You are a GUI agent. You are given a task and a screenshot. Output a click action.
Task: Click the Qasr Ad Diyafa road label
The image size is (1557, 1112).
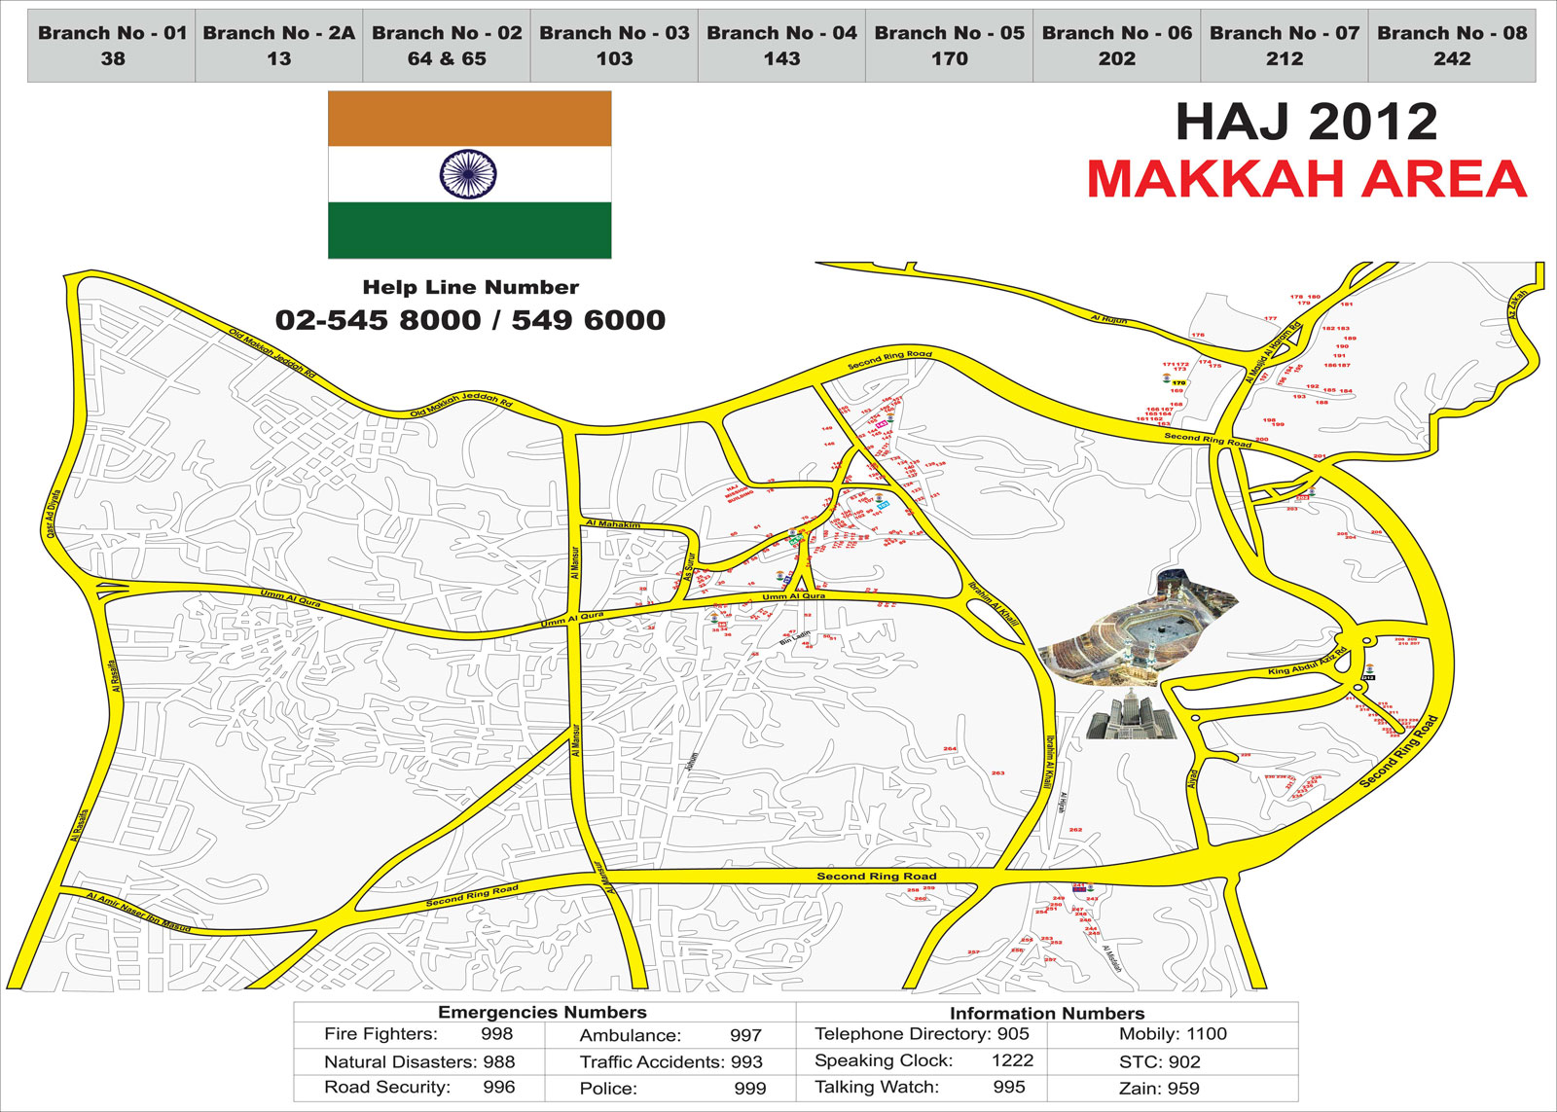tap(54, 513)
